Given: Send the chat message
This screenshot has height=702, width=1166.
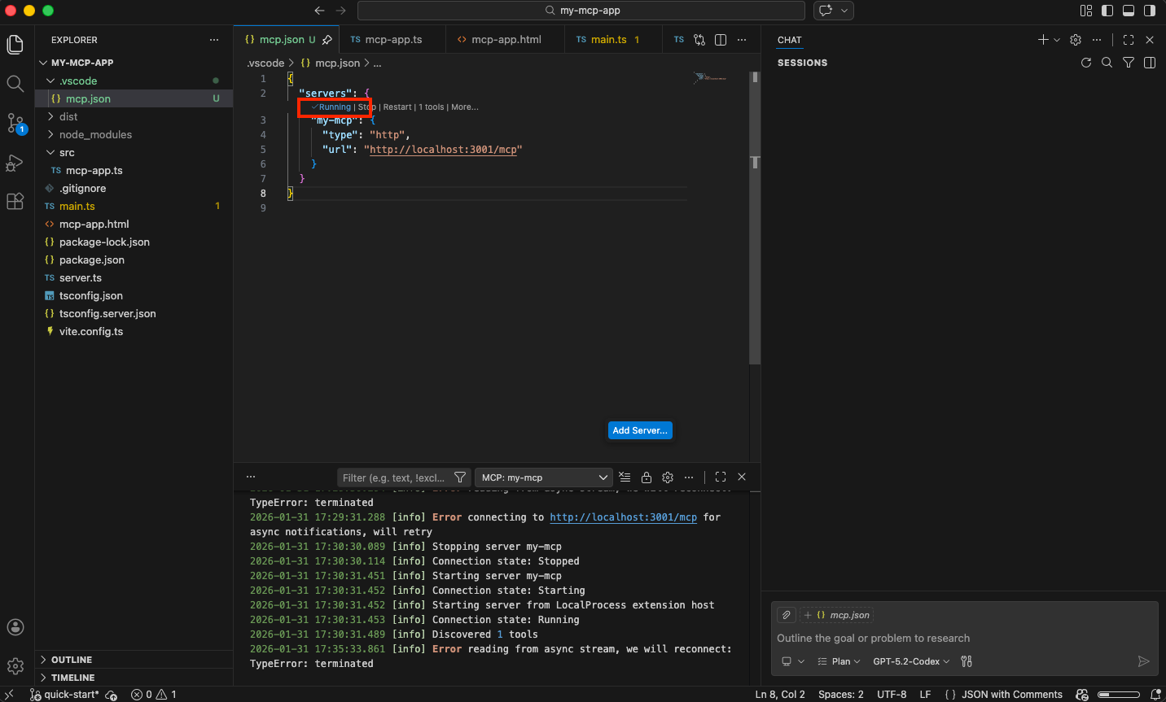Looking at the screenshot, I should (x=1143, y=661).
